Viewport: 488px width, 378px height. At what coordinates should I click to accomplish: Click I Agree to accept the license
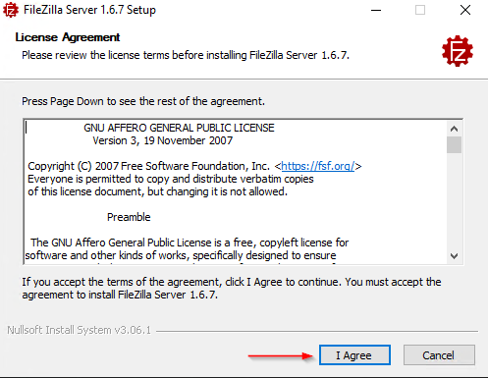click(354, 355)
